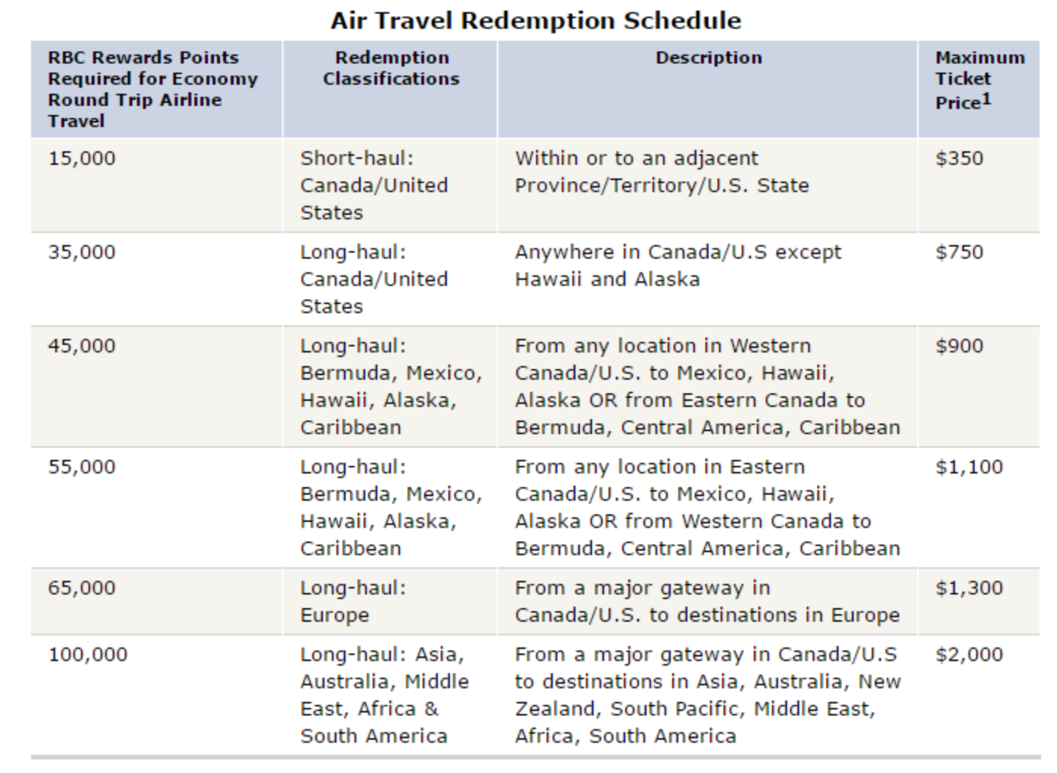Select the 45,000 points row value

[82, 346]
